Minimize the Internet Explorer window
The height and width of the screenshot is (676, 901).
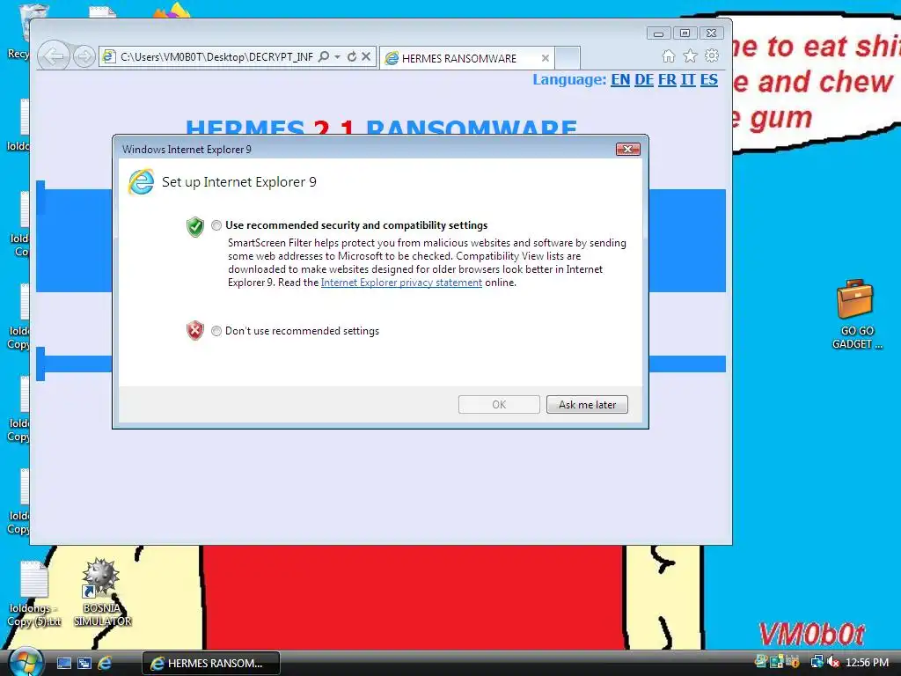pos(658,33)
